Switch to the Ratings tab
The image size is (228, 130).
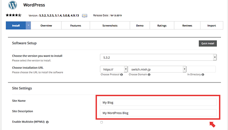162,25
